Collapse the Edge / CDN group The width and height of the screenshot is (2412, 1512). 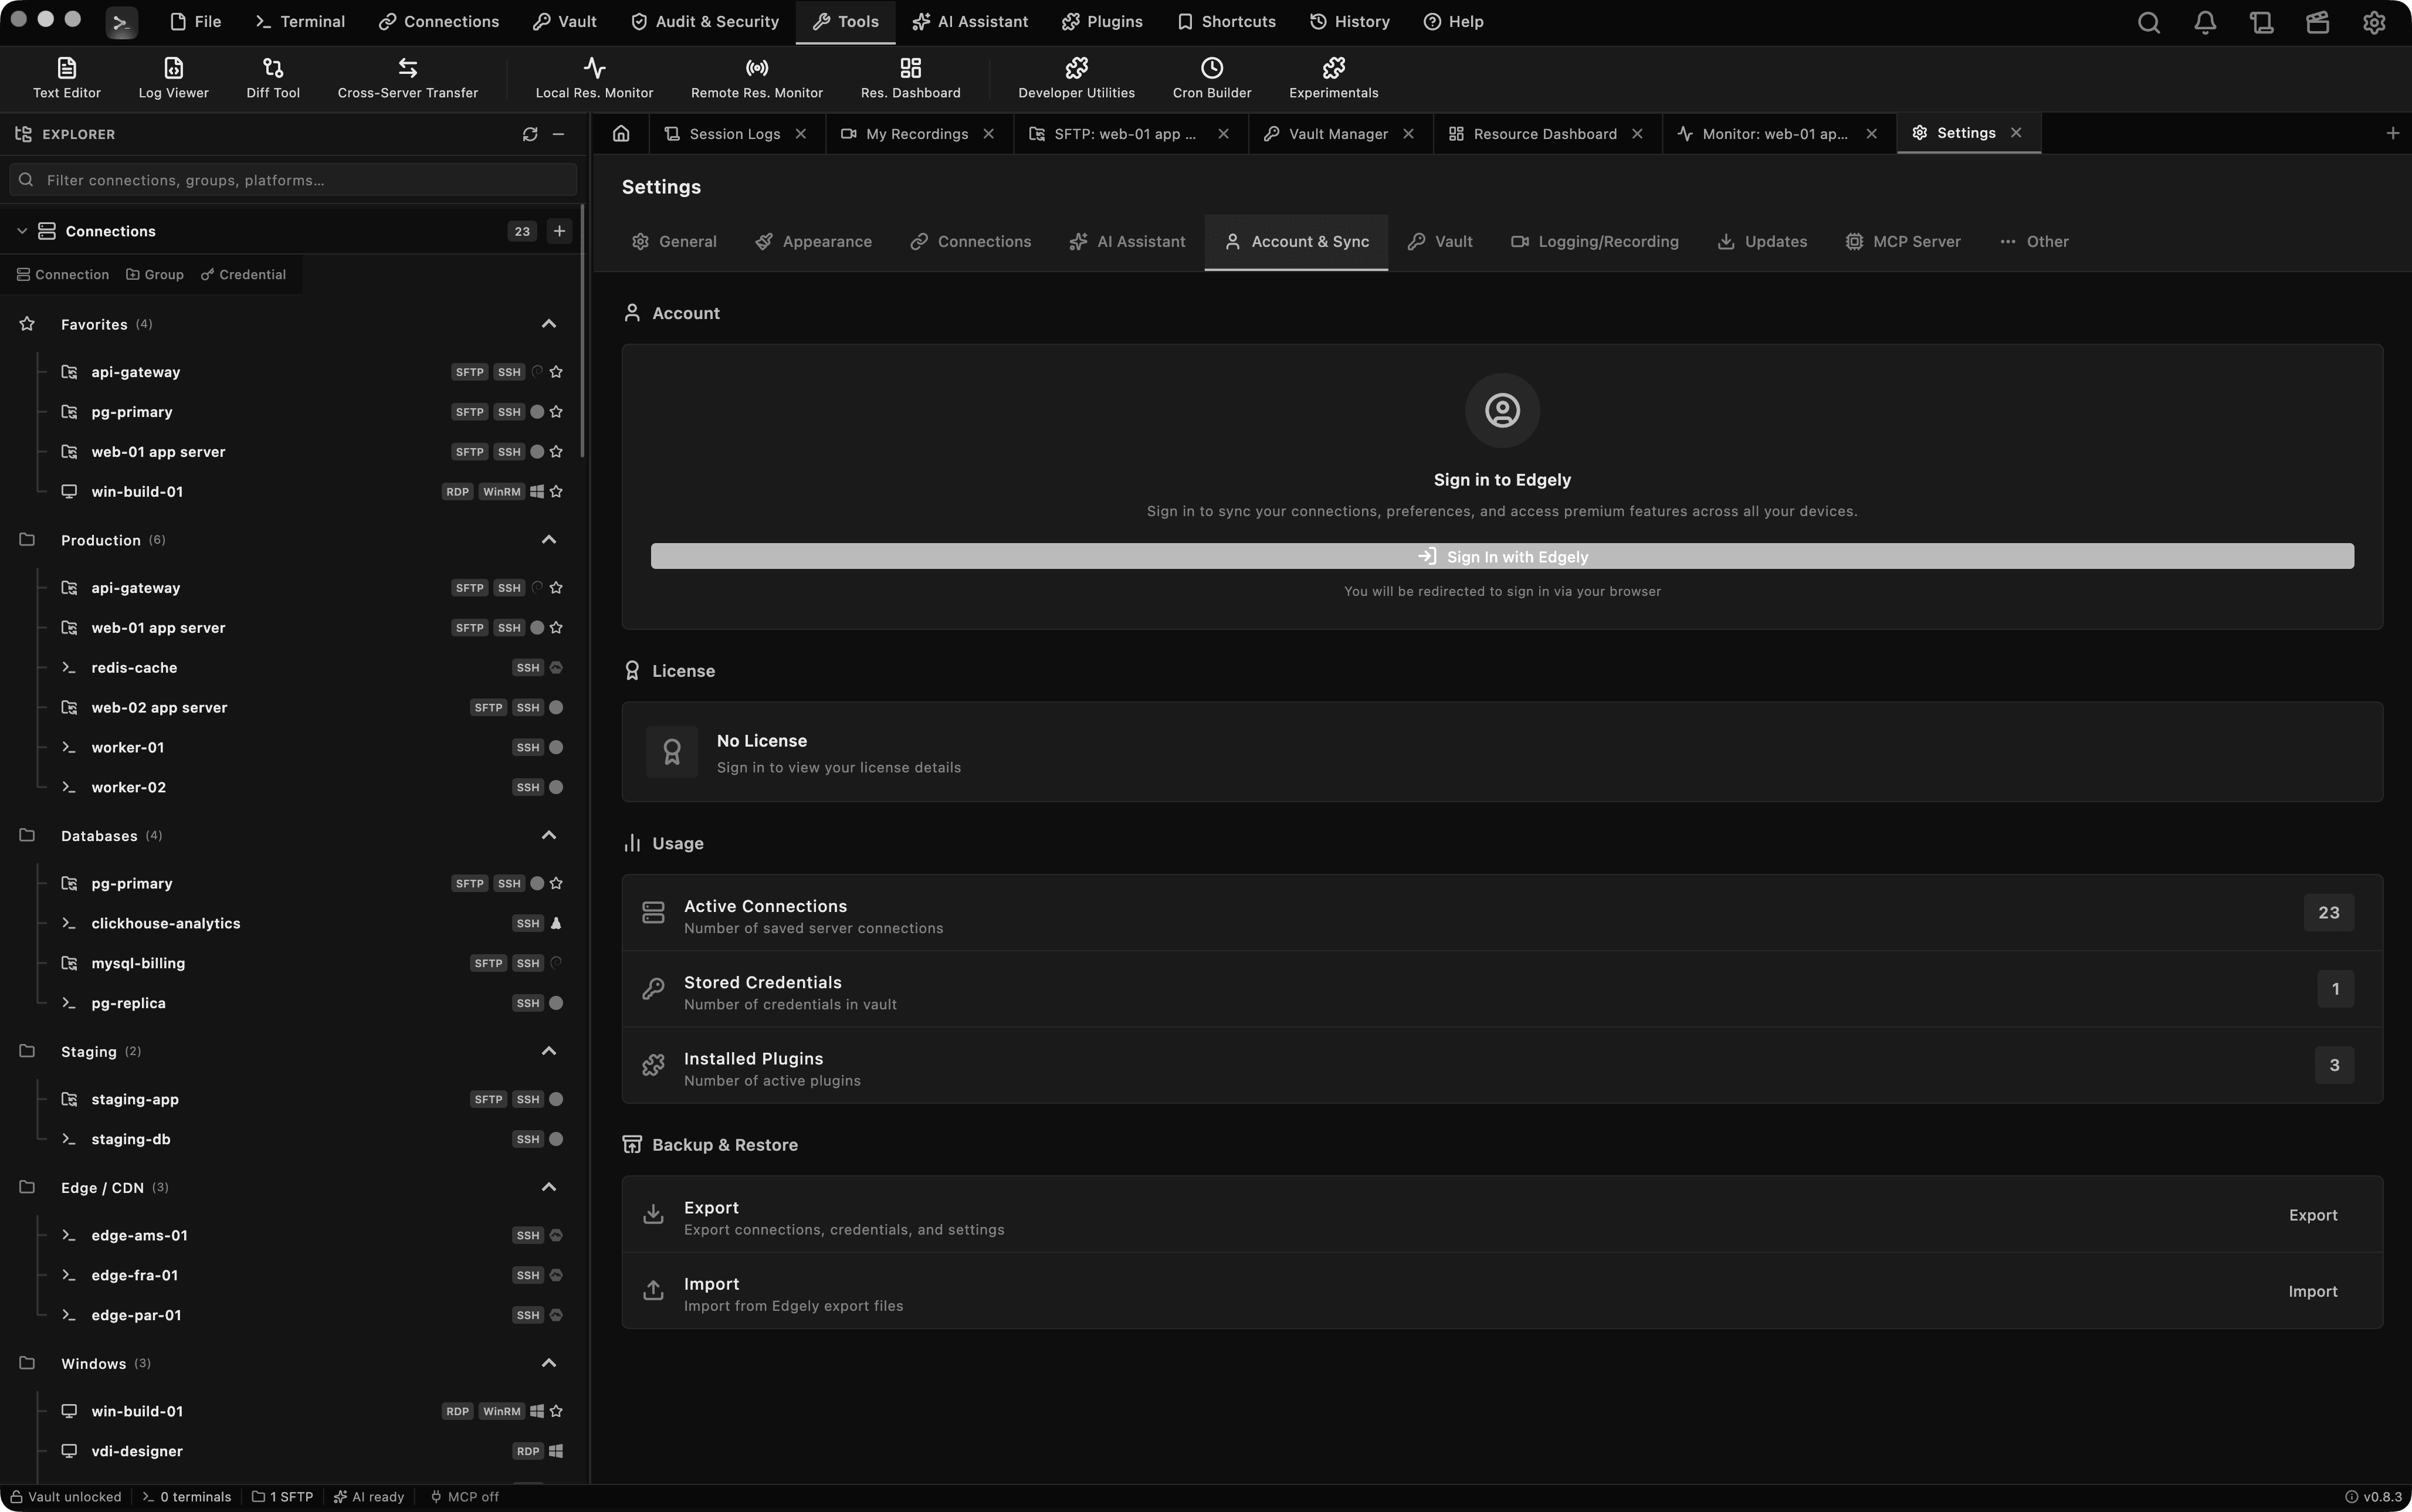click(548, 1188)
